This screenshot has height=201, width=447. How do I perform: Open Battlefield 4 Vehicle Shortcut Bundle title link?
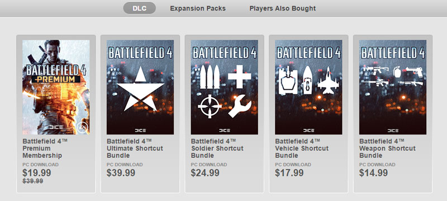pyautogui.click(x=302, y=149)
